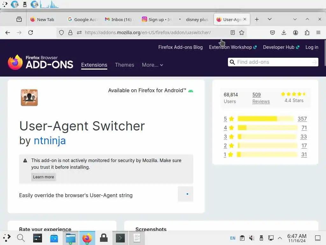326x245 pixels.
Task: Toggle reader view icon
Action: click(233, 33)
